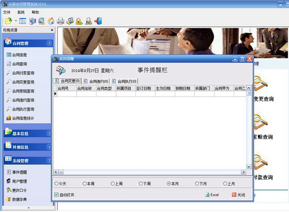Viewport: 289px width, 212px height.
Task: Open 合同违约查询 in sidebar
Action: click(20, 100)
